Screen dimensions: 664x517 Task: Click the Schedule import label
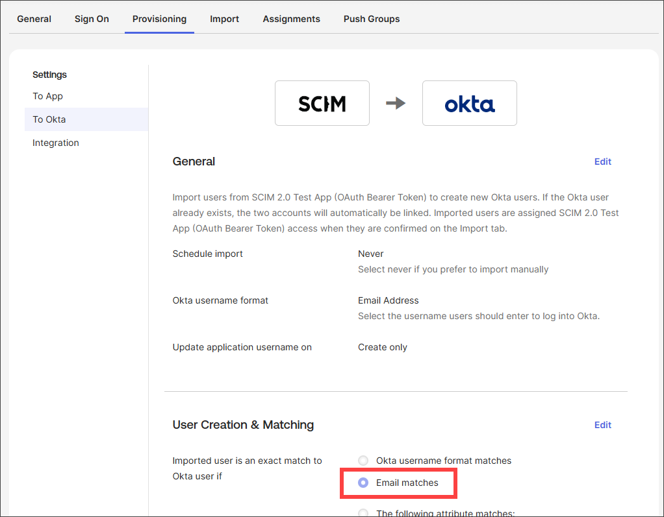(x=207, y=254)
